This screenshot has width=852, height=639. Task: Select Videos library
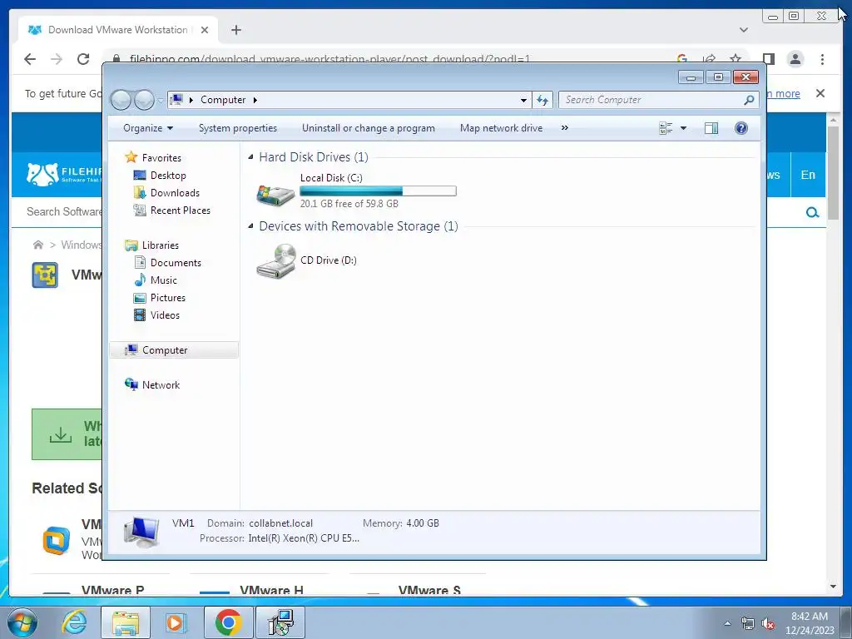coord(165,315)
